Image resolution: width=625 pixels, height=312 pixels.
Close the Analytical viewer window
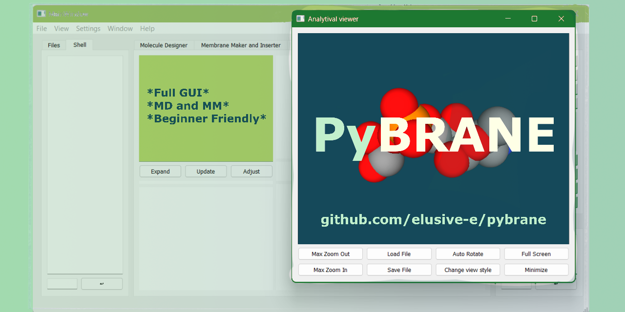(561, 19)
